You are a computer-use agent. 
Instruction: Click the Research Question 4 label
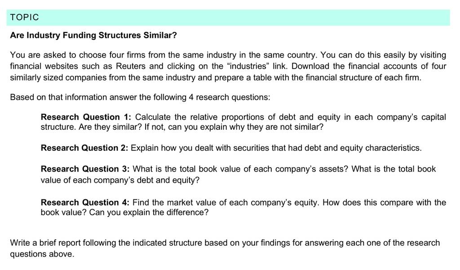tap(85, 203)
